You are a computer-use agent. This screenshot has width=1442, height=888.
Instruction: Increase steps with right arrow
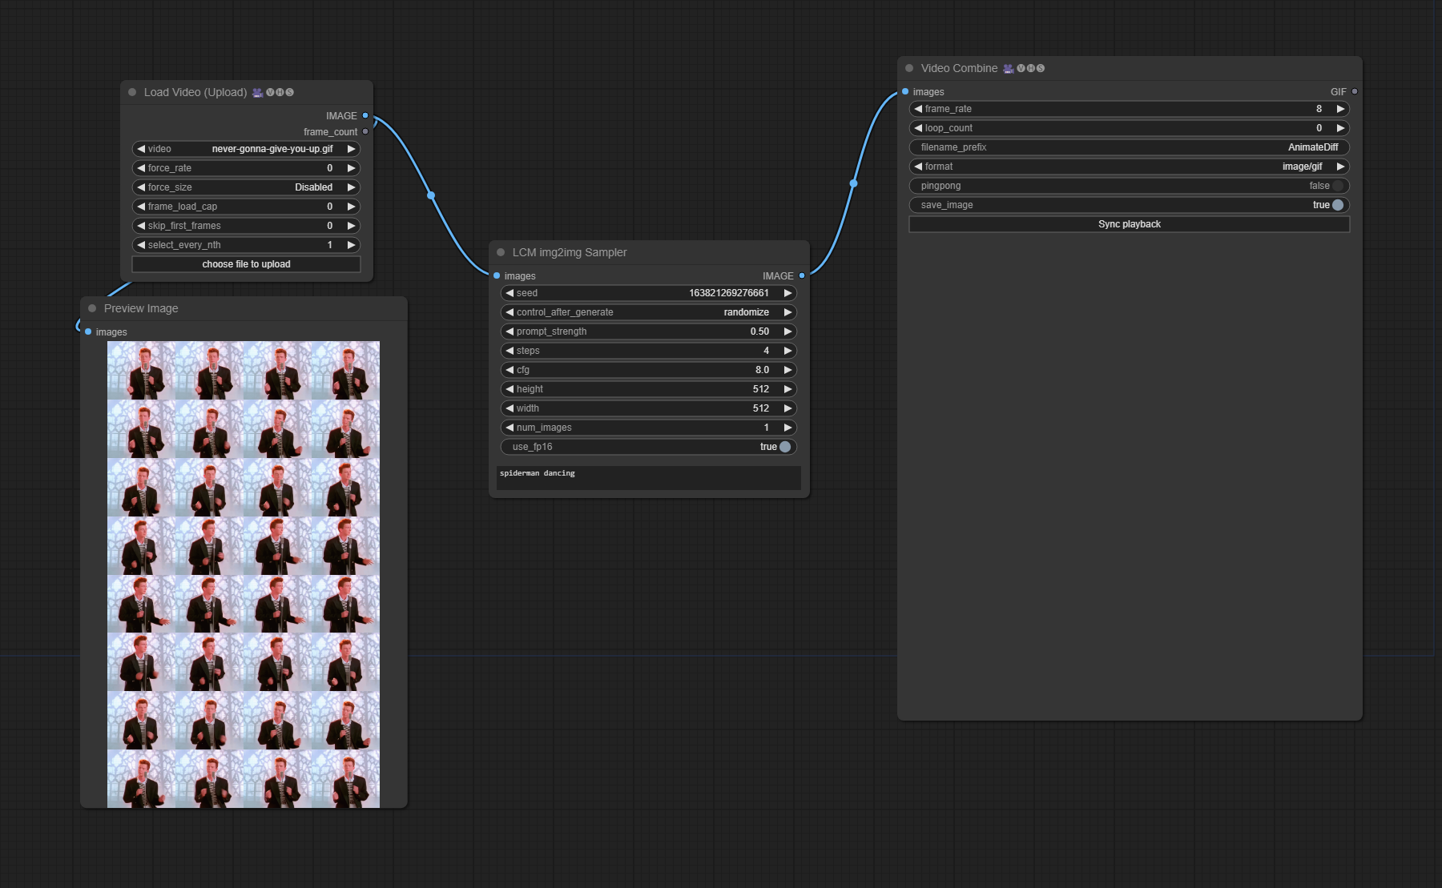(787, 351)
